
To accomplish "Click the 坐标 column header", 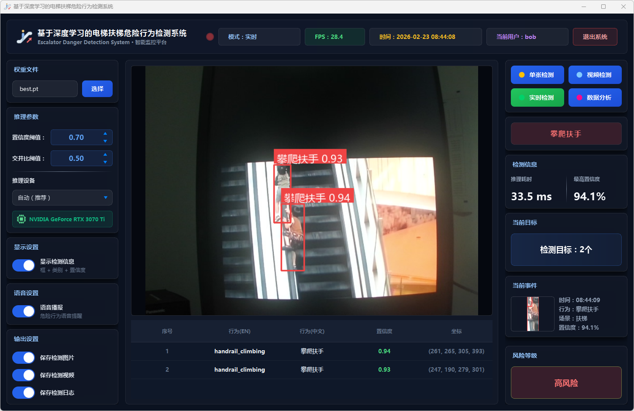I will (456, 331).
